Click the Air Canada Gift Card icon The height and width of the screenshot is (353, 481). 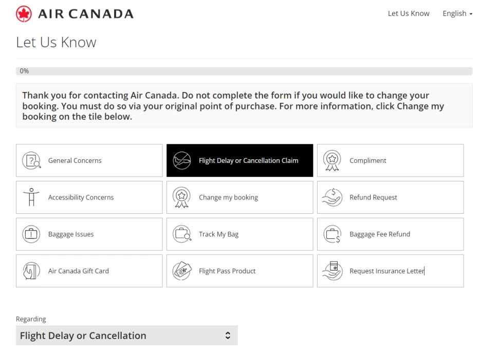tap(31, 271)
